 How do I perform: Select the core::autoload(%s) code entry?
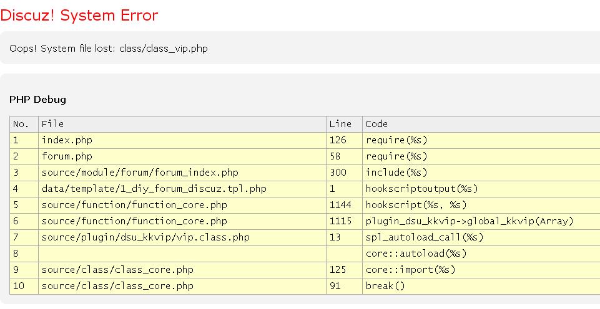416,254
